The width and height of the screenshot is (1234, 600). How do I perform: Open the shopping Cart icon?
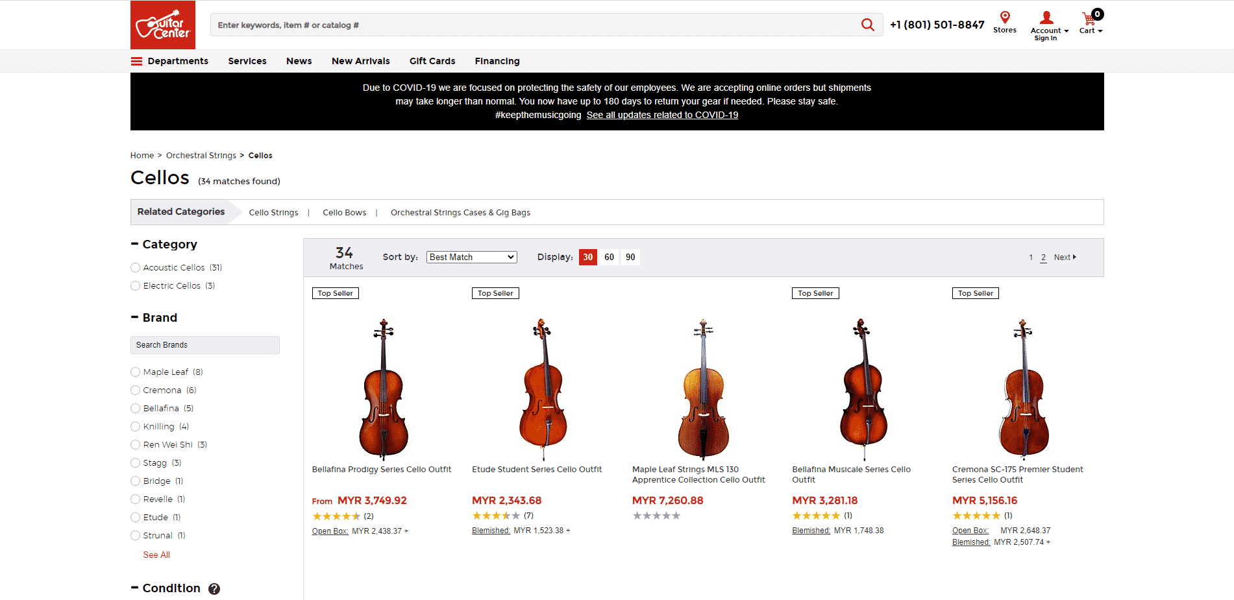pos(1089,18)
